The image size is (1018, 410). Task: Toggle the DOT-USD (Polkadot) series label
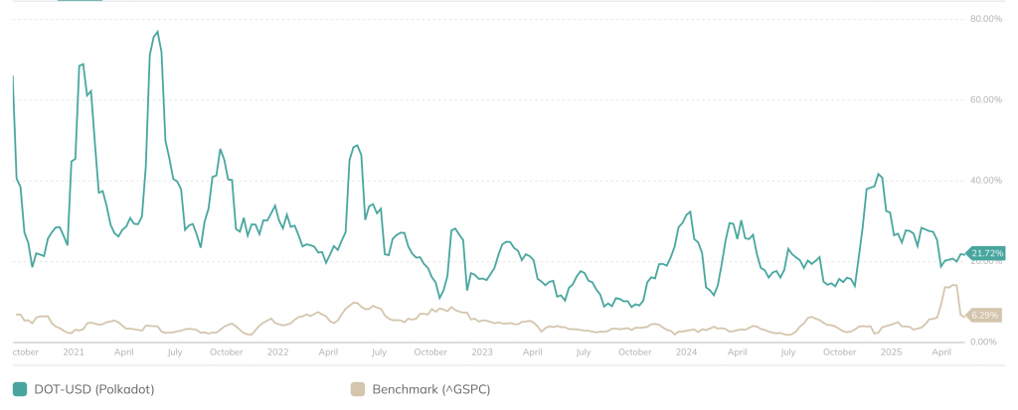click(94, 388)
